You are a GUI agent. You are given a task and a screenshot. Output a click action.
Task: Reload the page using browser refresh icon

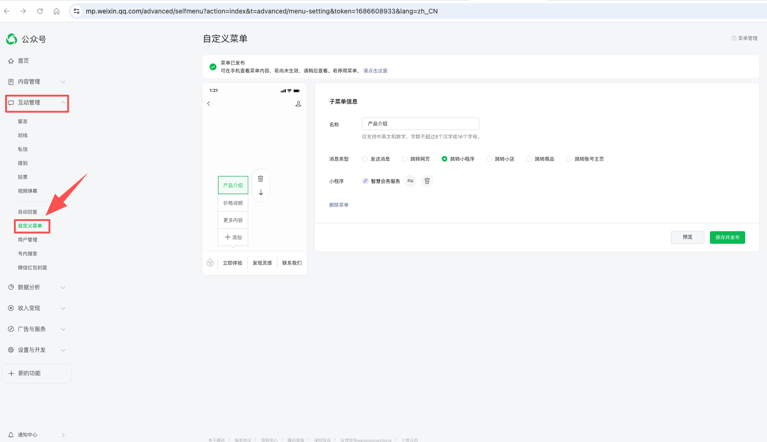tap(40, 11)
